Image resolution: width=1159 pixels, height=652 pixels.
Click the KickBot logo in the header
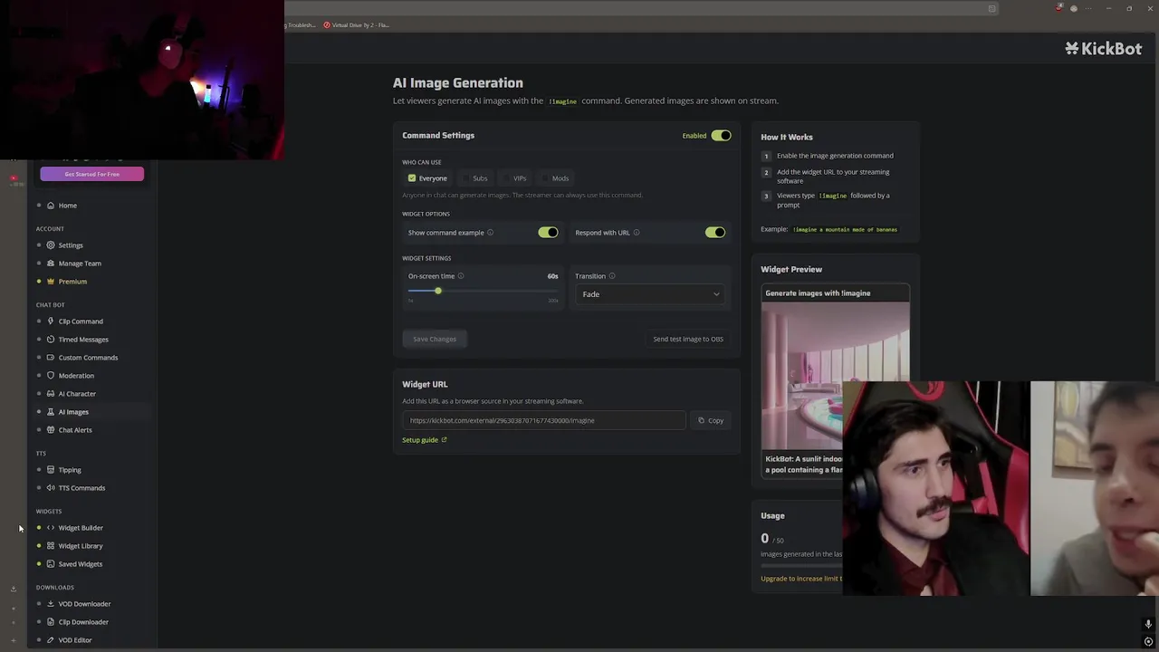pos(1104,49)
